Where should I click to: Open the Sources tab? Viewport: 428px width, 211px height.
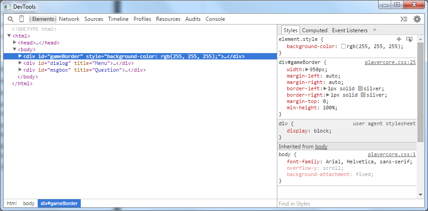(93, 19)
